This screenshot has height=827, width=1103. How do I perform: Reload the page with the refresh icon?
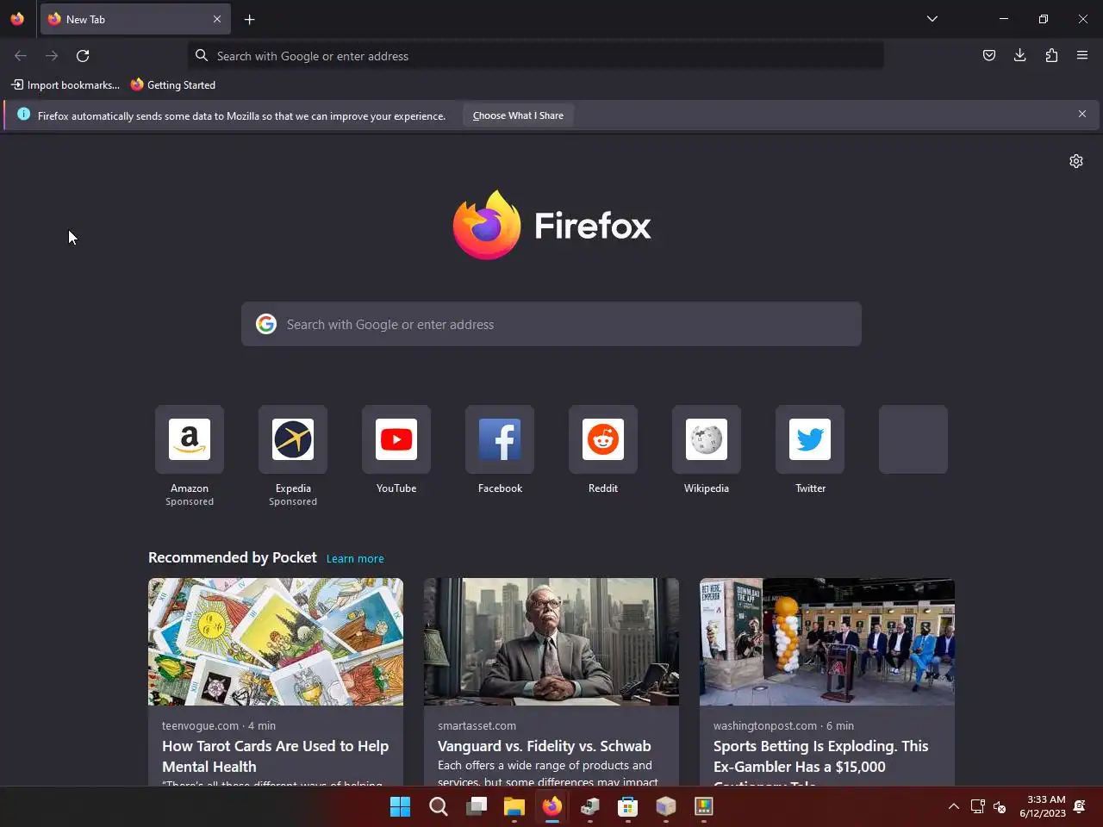tap(83, 56)
